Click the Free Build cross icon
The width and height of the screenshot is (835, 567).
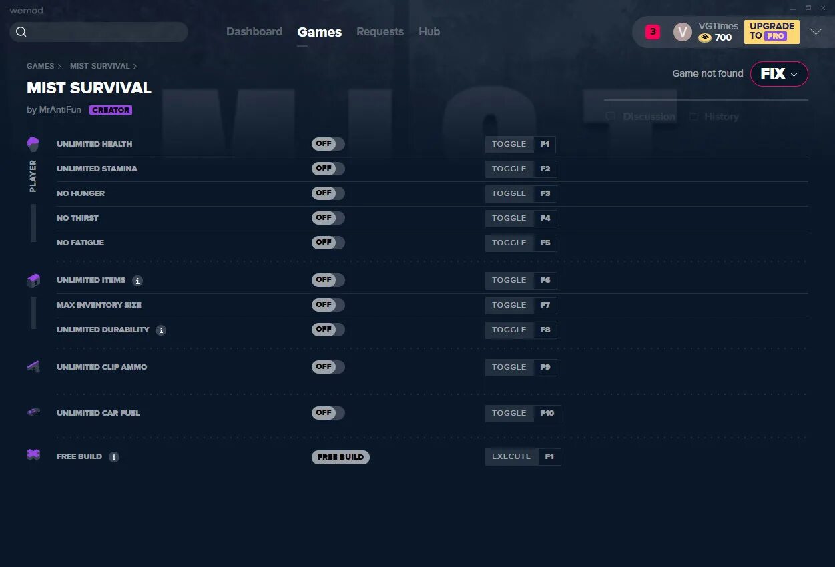coord(33,455)
